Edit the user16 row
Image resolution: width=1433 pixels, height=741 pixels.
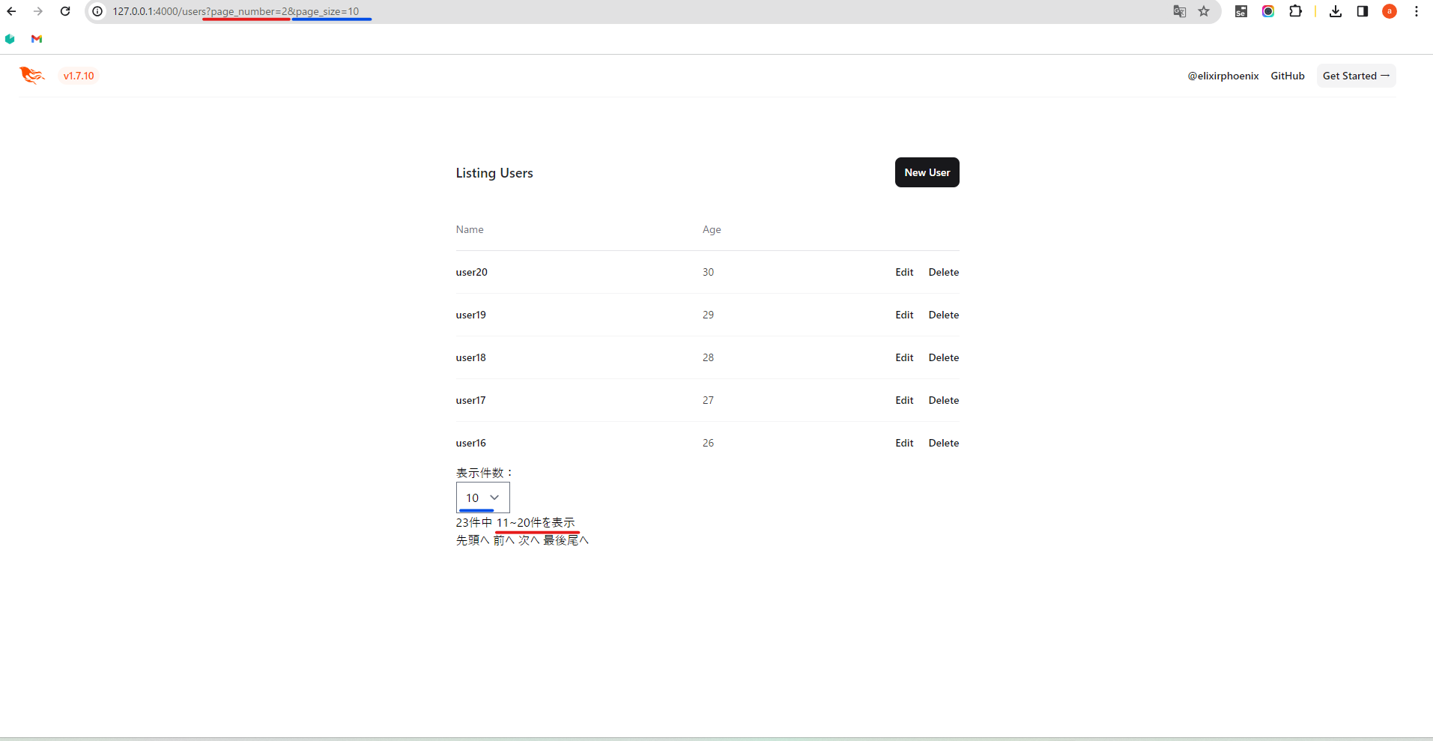coord(904,443)
